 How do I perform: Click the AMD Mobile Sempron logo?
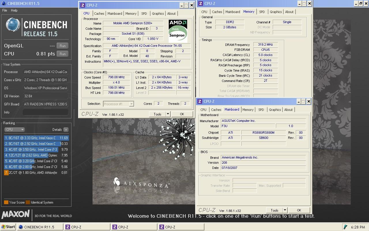tap(178, 31)
